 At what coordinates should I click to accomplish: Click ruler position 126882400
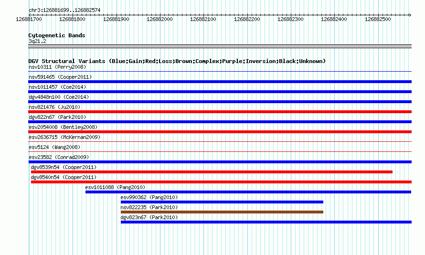pos(334,19)
